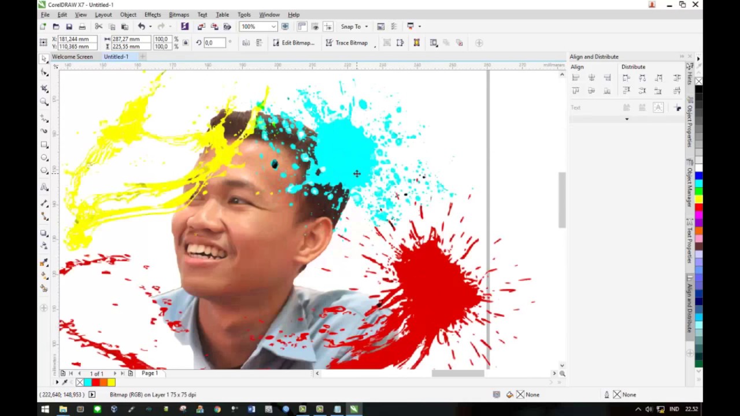
Task: Open the Trace Bitmap dropdown arrow
Action: point(375,46)
